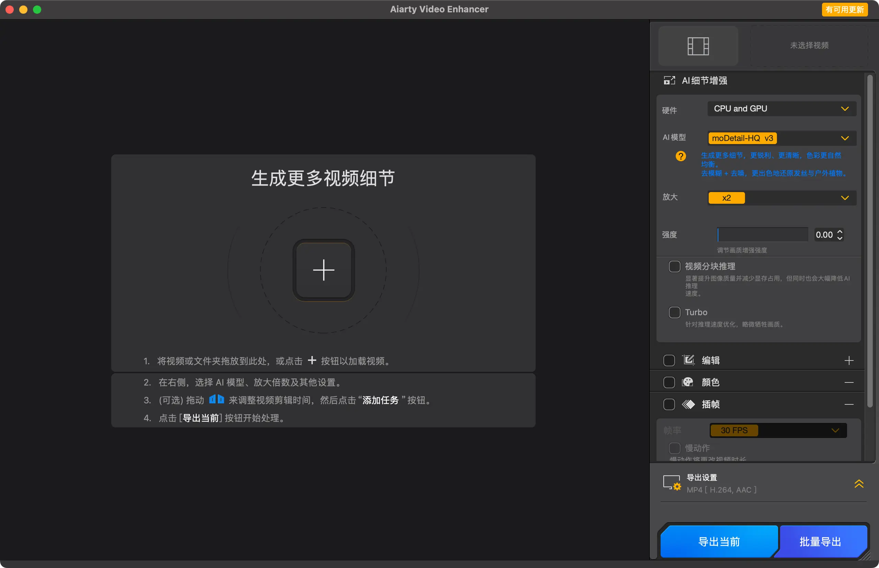
Task: Toggle the Color section checkbox
Action: (x=669, y=382)
